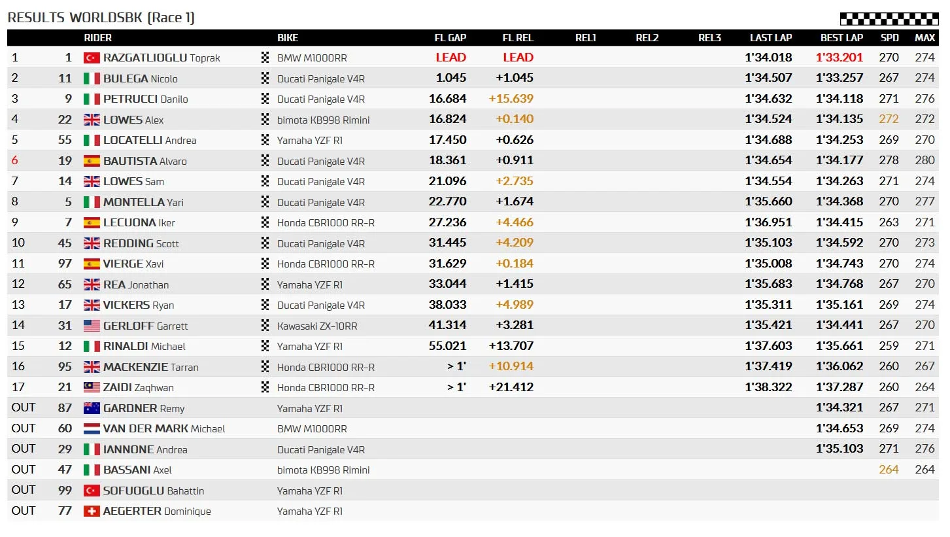The image size is (950, 537).
Task: Select rider BASSANI Axel
Action: (x=137, y=470)
